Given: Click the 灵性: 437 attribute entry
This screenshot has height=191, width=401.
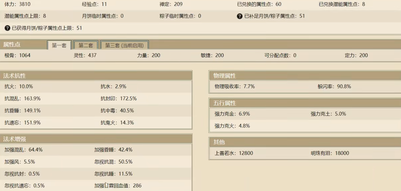Looking at the screenshot, I should point(85,56).
